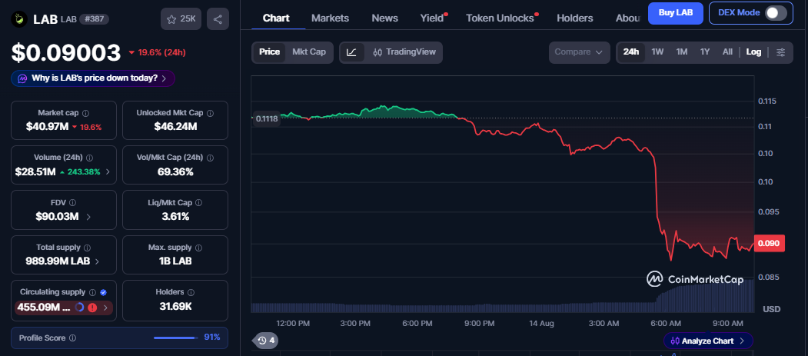Enable Log scale on the chart
Screen dimensions: 808x356
coord(753,52)
